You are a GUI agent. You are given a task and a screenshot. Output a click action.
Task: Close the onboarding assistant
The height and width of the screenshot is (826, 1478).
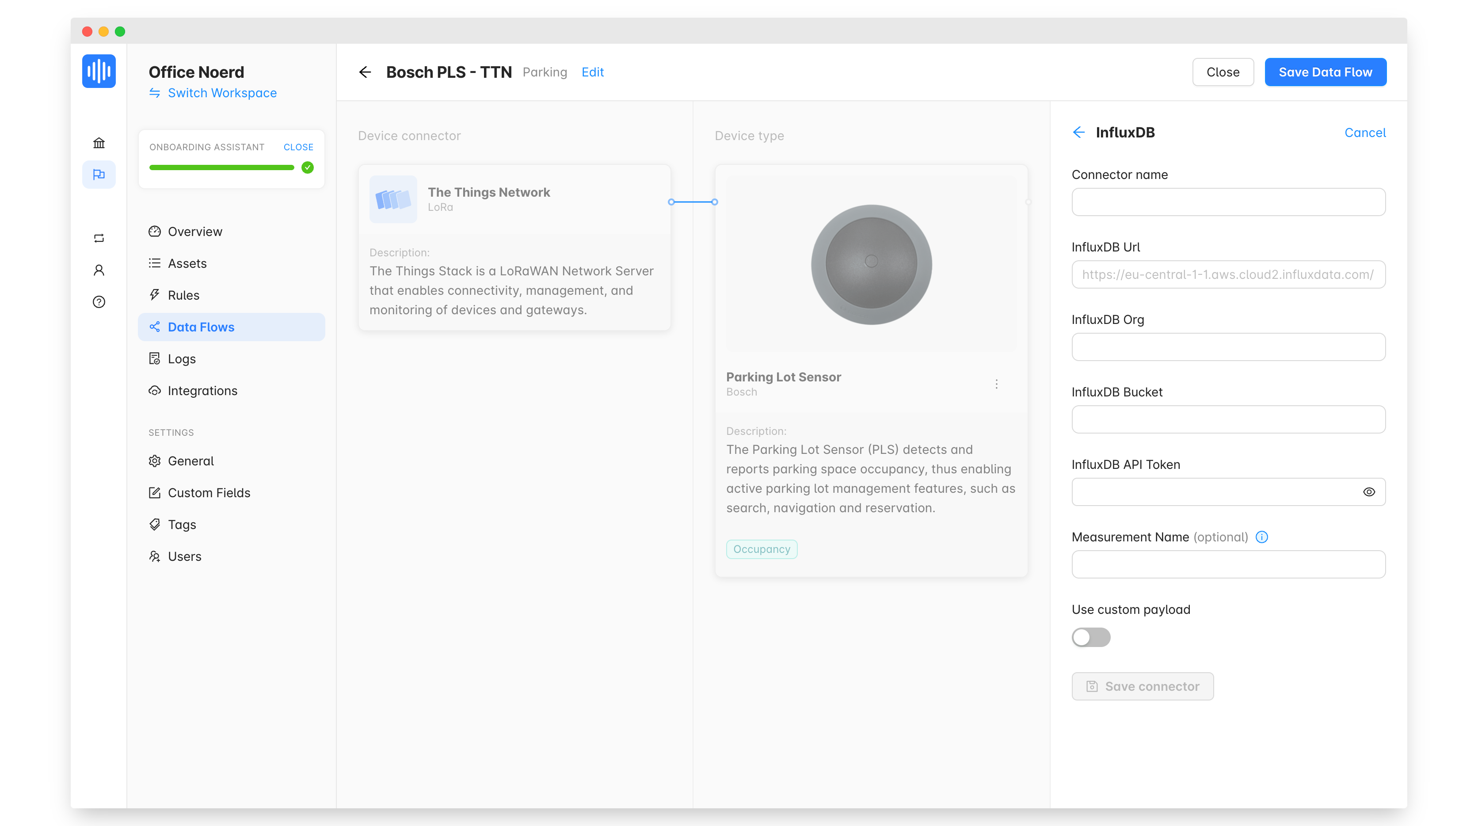[x=298, y=147]
